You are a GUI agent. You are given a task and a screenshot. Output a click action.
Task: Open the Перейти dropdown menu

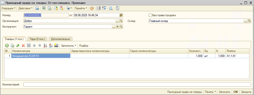81,8
